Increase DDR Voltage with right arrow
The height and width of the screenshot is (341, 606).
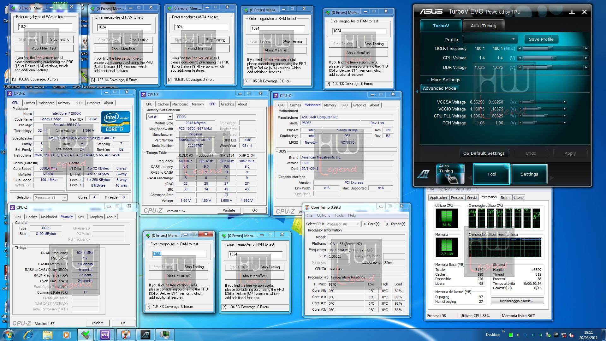point(586,68)
